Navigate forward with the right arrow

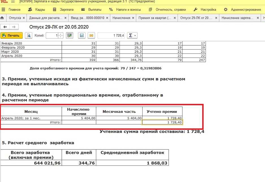click(14, 27)
